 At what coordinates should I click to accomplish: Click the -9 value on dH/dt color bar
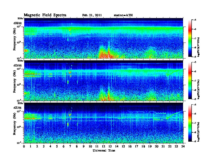point(195,57)
